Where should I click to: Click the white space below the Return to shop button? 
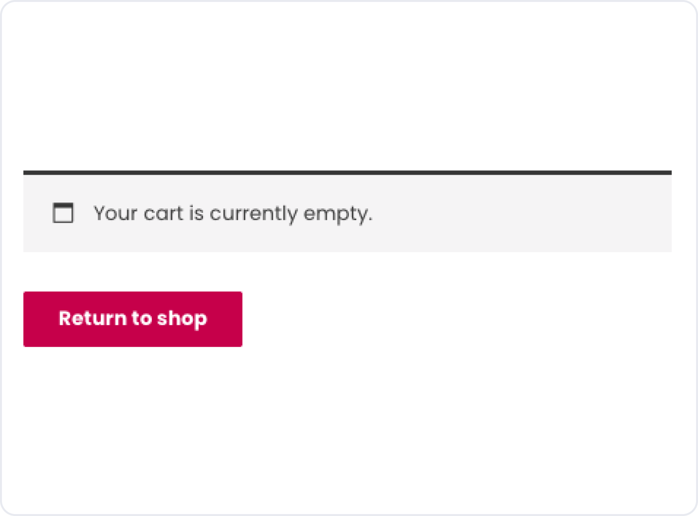point(133,424)
